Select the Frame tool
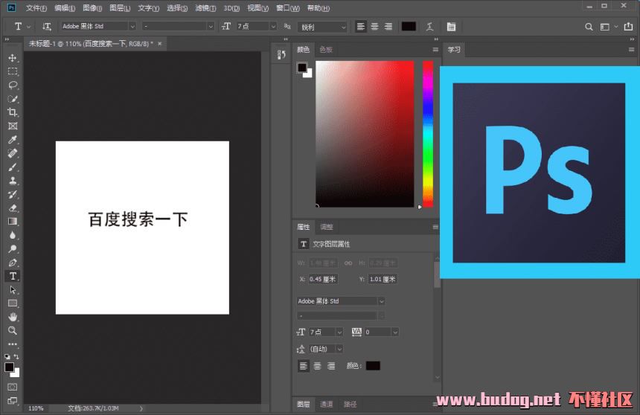This screenshot has width=640, height=415. pyautogui.click(x=13, y=126)
